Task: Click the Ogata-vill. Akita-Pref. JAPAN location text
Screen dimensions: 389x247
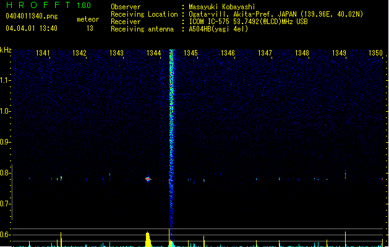Action: (x=276, y=14)
